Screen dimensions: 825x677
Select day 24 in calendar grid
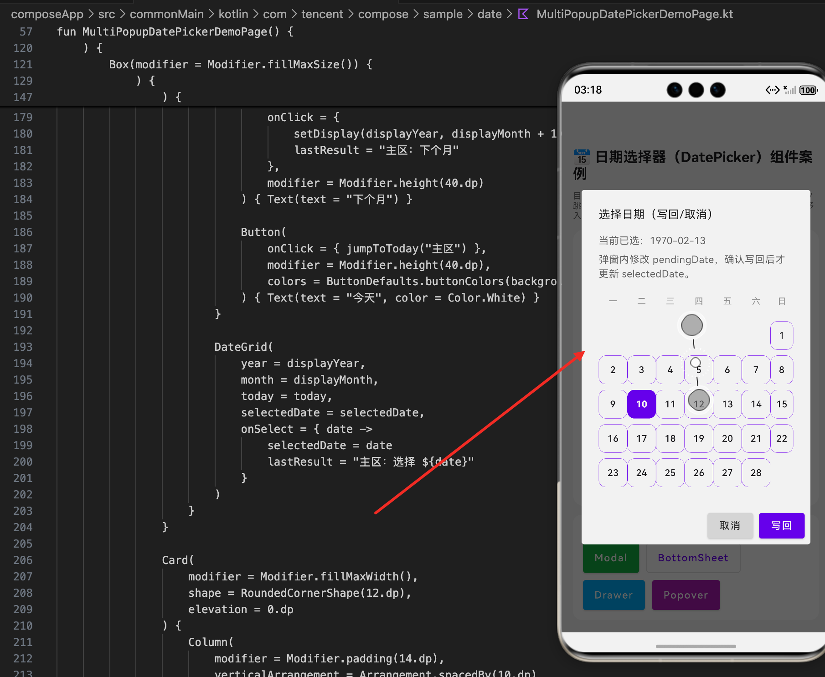641,472
